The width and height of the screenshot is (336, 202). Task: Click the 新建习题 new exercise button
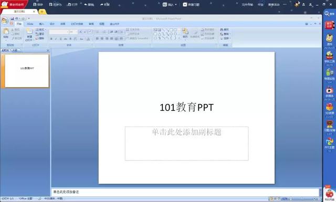click(191, 4)
